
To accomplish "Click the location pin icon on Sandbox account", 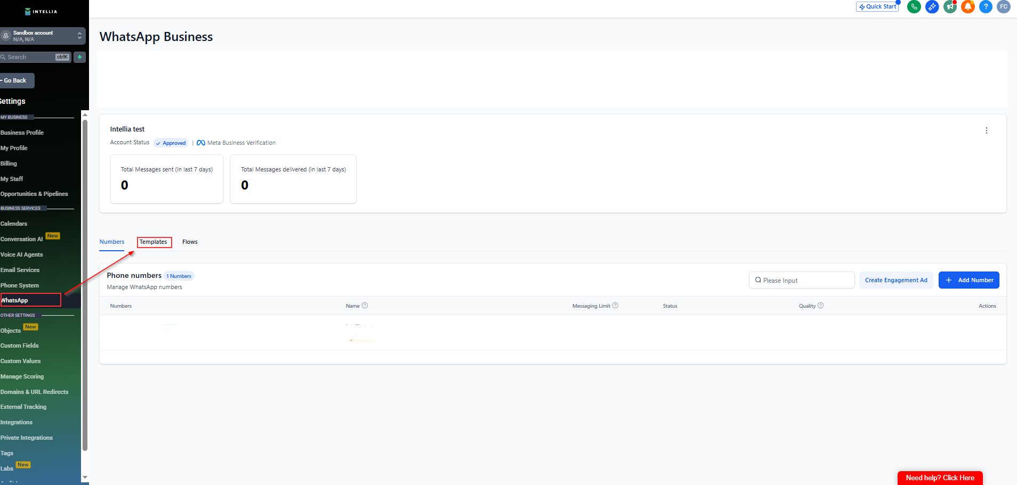I will [6, 36].
